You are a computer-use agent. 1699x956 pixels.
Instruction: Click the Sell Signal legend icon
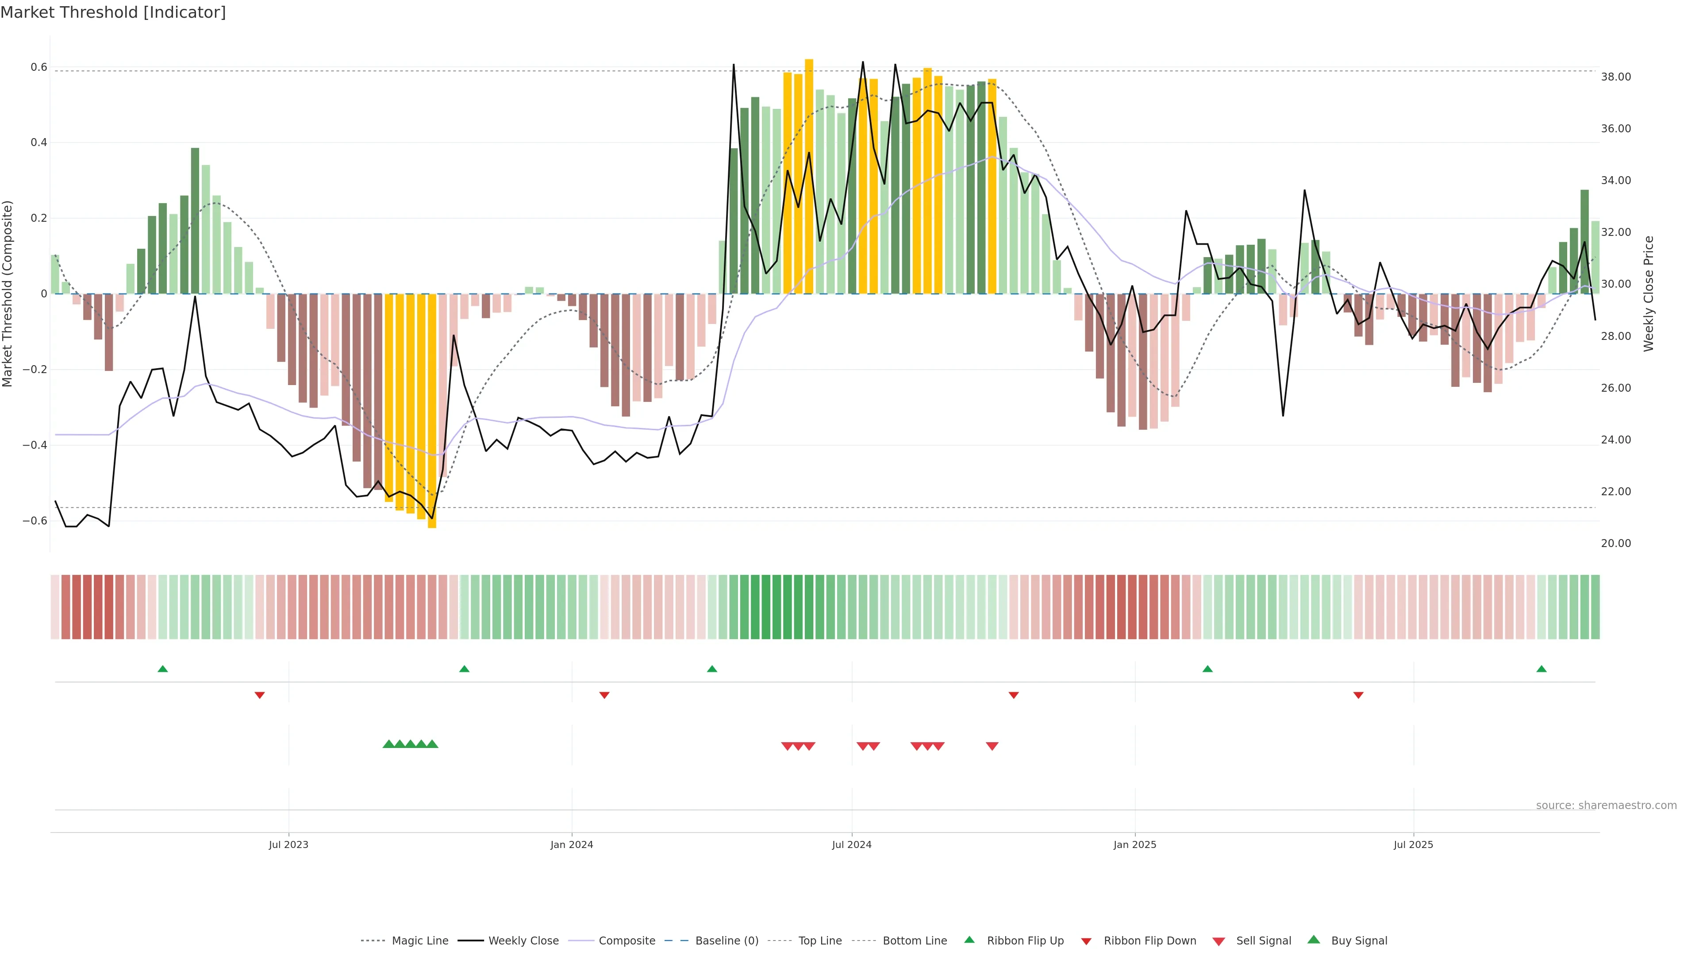pos(1219,941)
